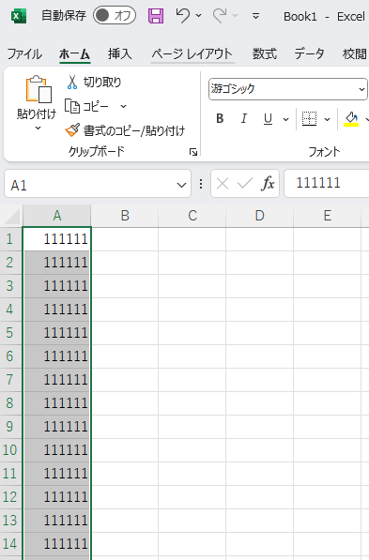
Task: Apply underline formatting
Action: click(x=268, y=118)
